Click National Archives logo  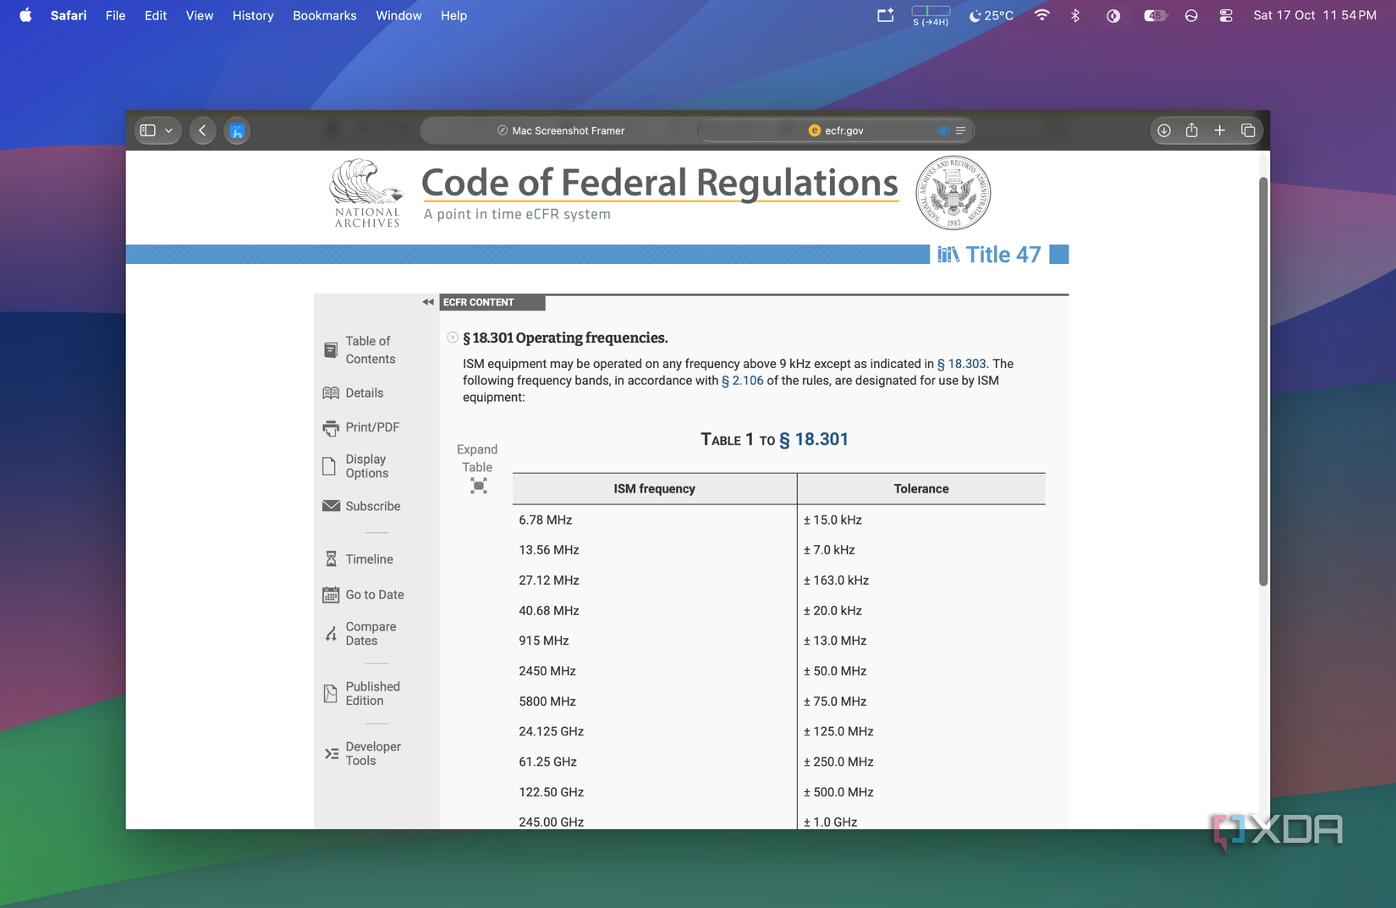(x=366, y=194)
